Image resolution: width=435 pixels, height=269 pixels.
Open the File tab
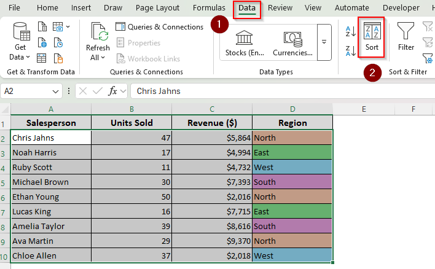tap(14, 8)
